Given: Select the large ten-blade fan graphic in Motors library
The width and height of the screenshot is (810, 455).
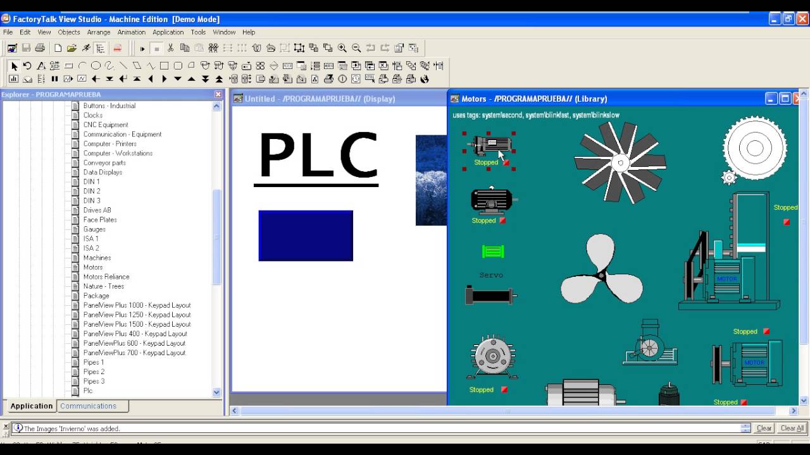Looking at the screenshot, I should coord(620,162).
